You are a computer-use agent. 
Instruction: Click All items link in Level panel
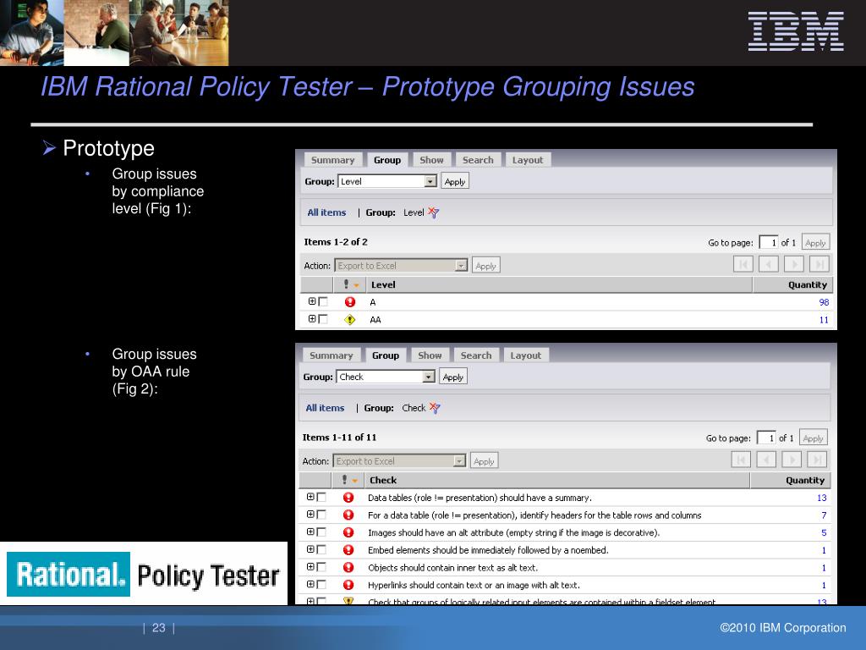[327, 212]
